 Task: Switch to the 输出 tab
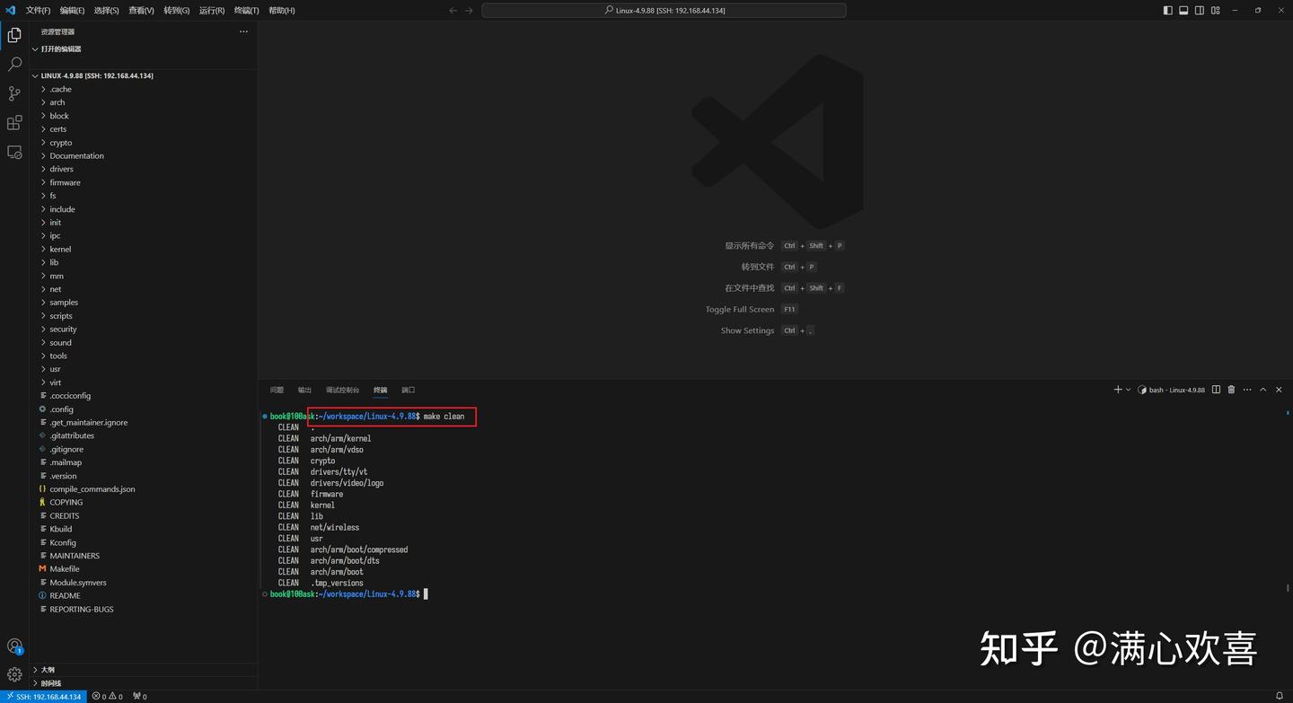303,390
